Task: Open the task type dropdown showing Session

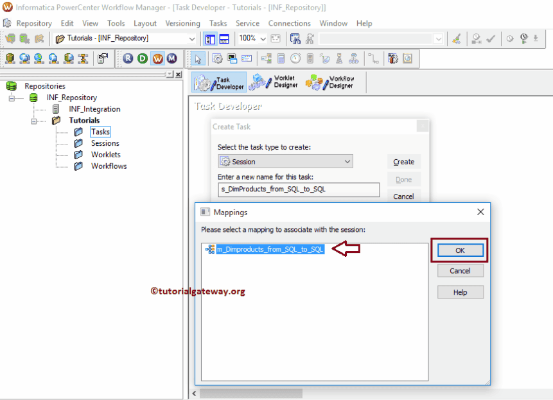Action: tap(347, 161)
